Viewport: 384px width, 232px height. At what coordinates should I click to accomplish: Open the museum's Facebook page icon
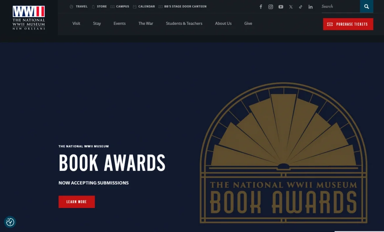pyautogui.click(x=261, y=7)
